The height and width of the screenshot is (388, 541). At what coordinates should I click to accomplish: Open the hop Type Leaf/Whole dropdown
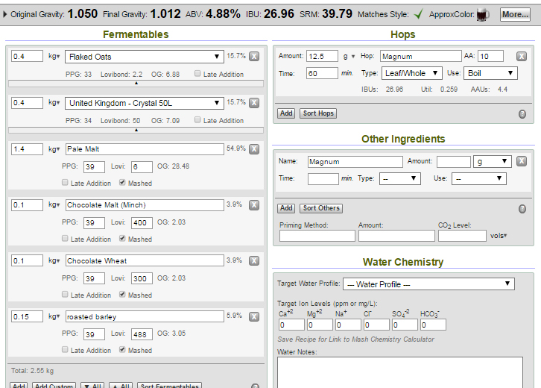click(x=407, y=73)
